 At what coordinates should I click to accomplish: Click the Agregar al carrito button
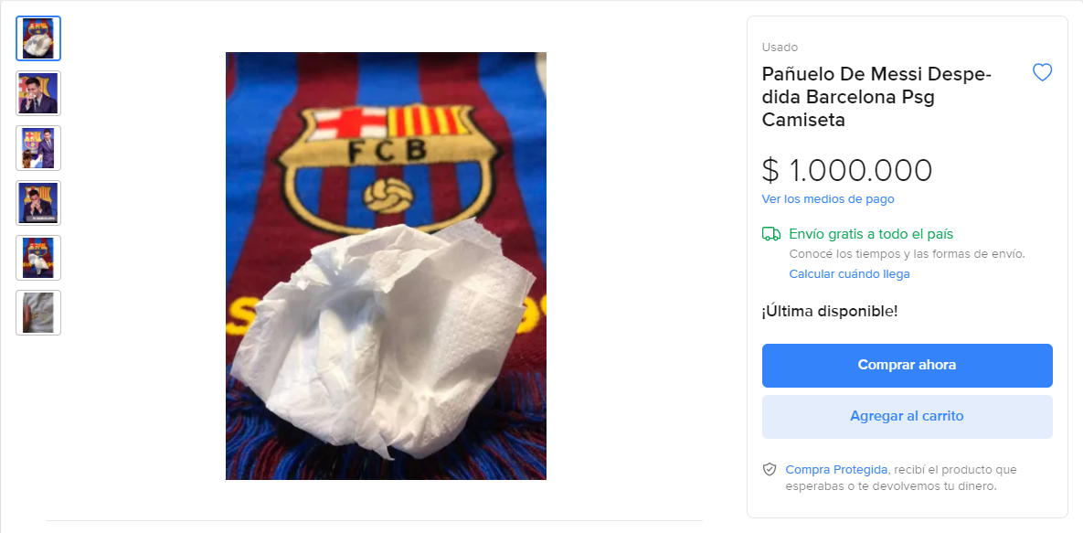coord(907,416)
